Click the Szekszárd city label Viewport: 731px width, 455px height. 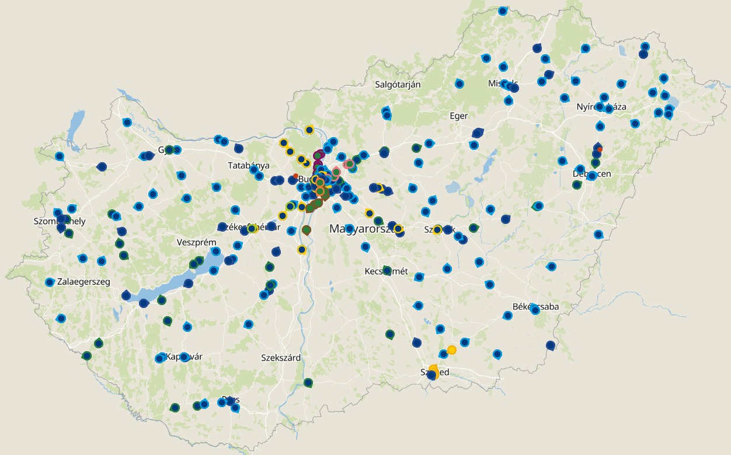coord(281,358)
